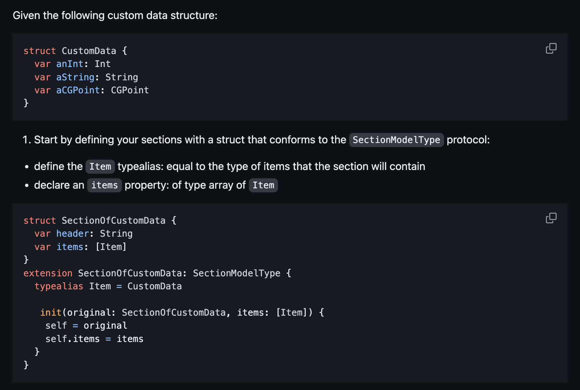
Task: Click the Item code tag before "typealias"
Action: [x=100, y=166]
